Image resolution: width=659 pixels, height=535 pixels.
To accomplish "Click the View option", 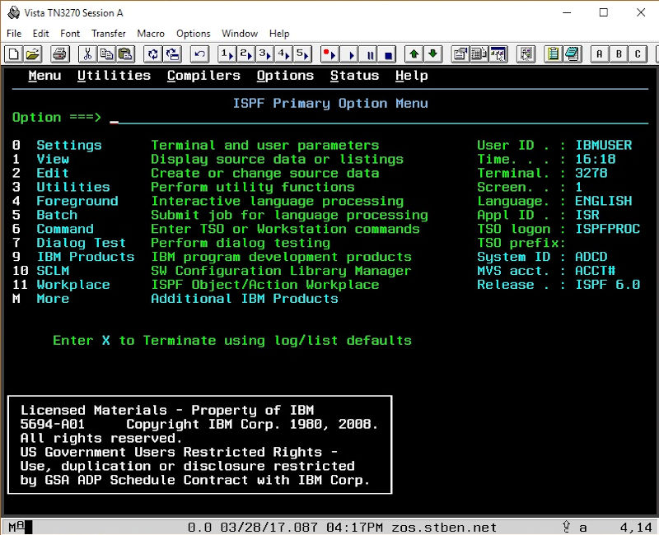I will tap(53, 159).
